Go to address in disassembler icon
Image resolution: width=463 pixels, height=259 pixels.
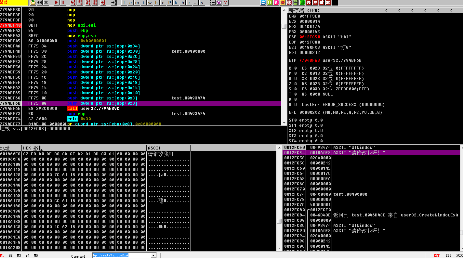point(113,3)
